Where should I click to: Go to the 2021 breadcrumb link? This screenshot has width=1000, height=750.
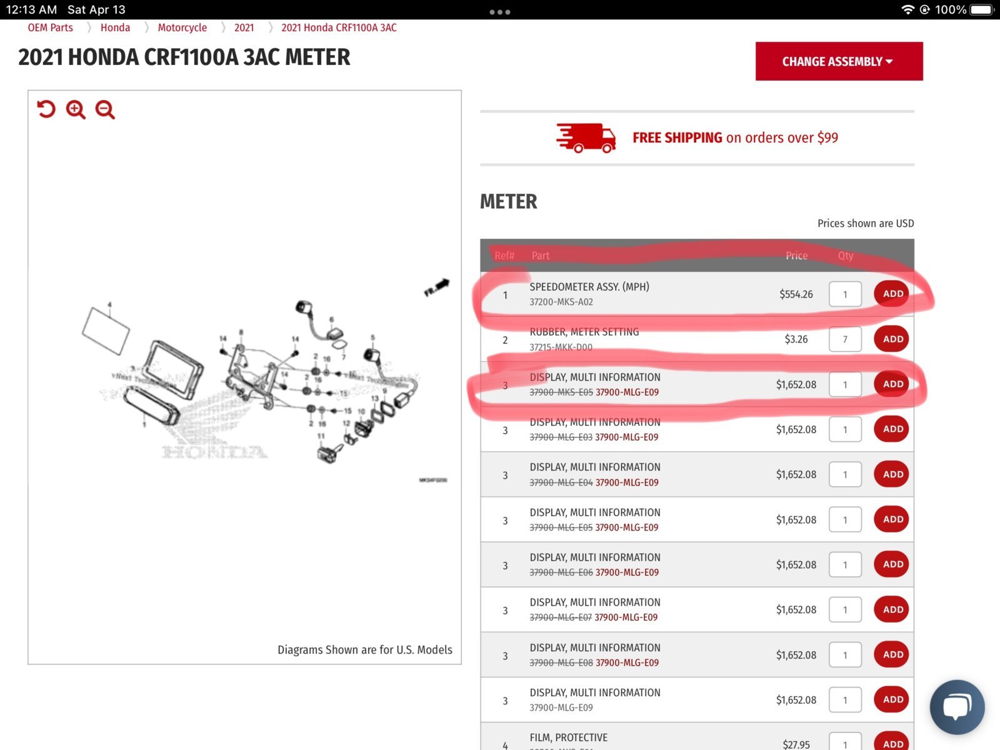pyautogui.click(x=244, y=27)
